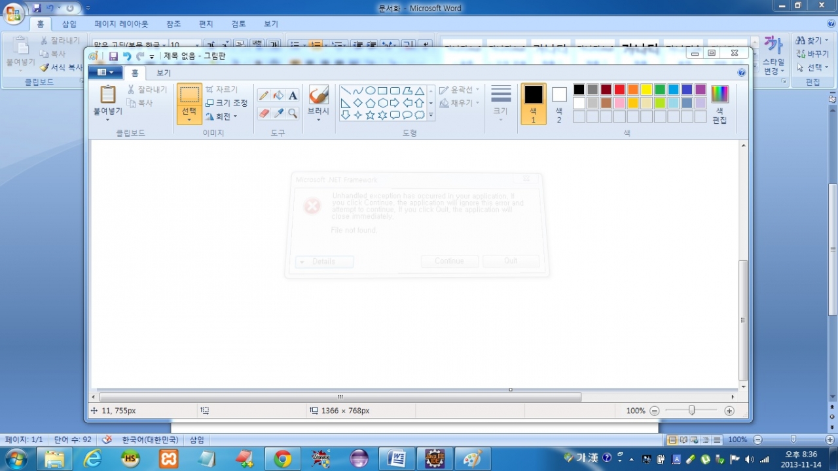Open Internet Explorer from the taskbar
838x471 pixels.
92,459
